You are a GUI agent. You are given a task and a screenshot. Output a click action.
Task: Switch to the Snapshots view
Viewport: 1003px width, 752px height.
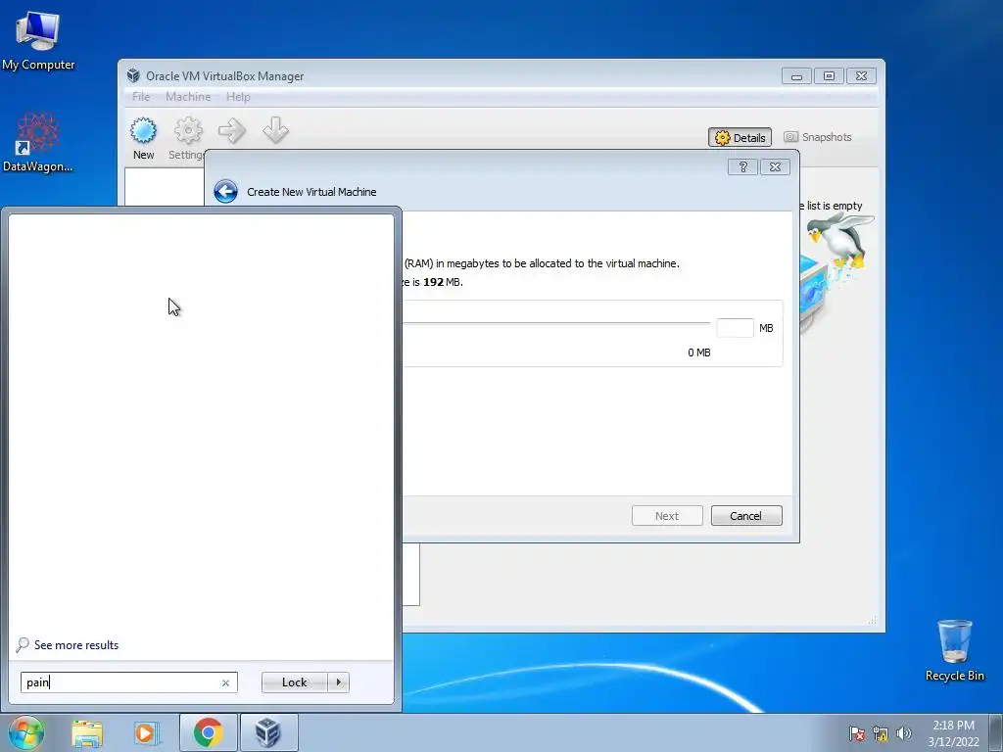(818, 137)
